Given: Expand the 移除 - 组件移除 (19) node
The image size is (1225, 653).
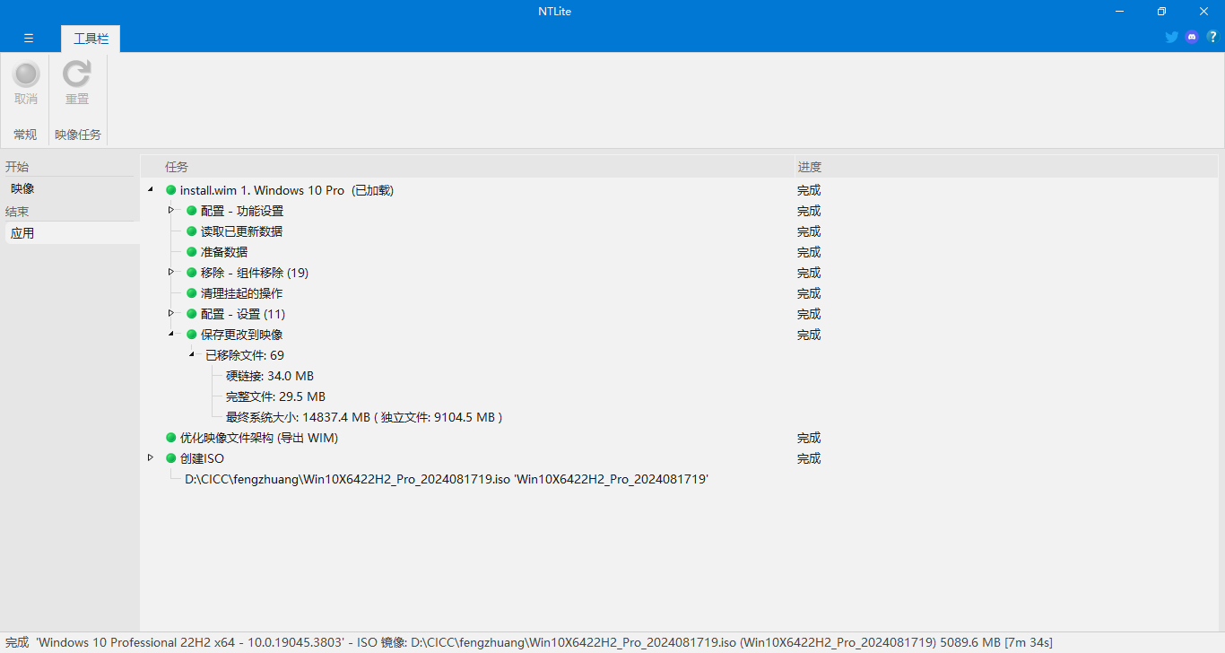Looking at the screenshot, I should point(171,272).
